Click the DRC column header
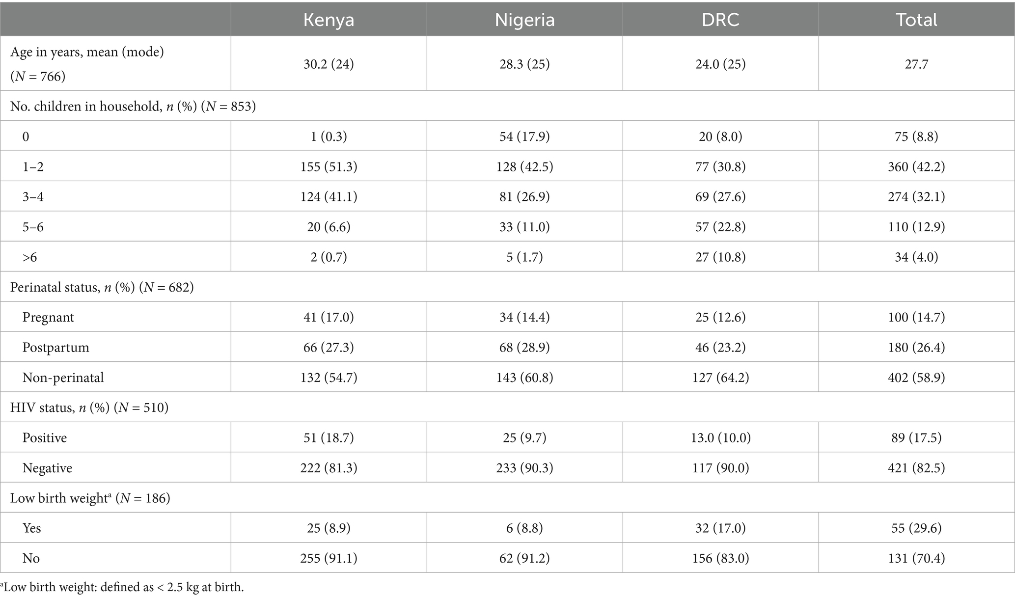Screen dimensions: 1015x598 tap(720, 20)
